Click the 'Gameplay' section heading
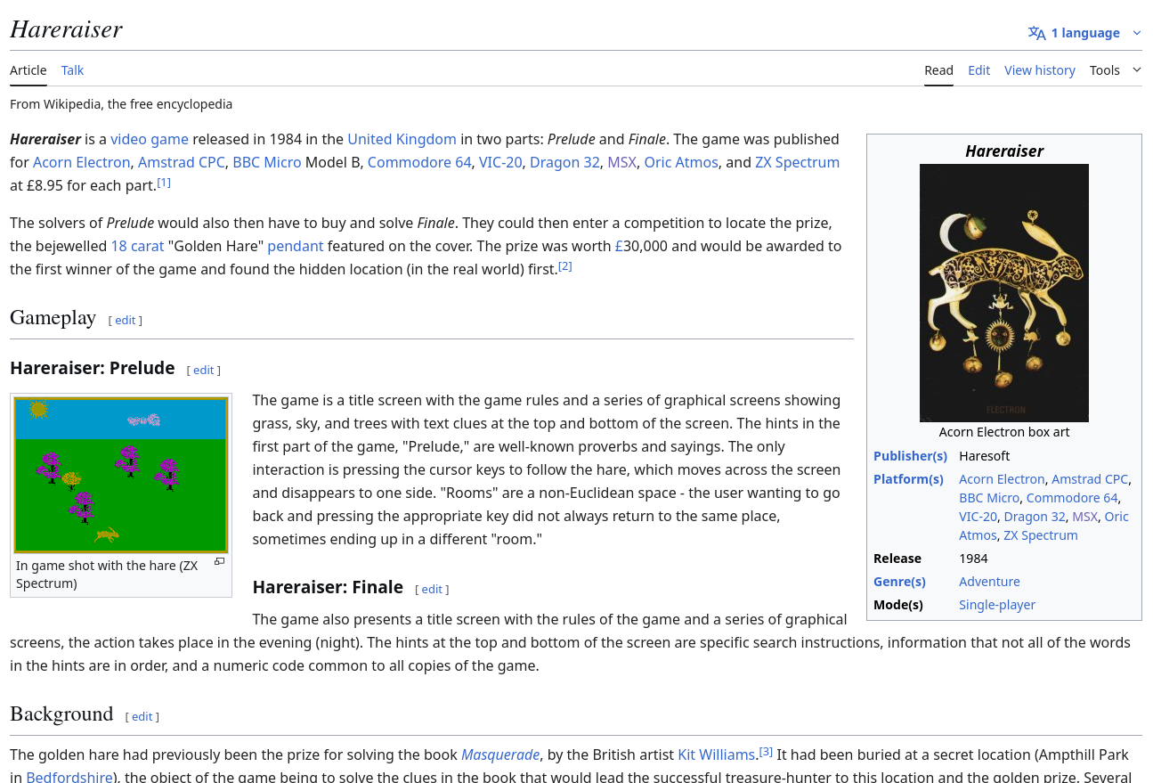The width and height of the screenshot is (1153, 783). tap(53, 318)
